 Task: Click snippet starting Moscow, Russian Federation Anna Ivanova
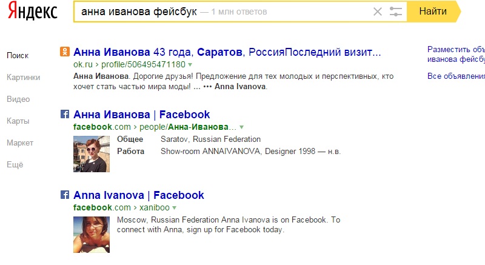click(x=229, y=225)
